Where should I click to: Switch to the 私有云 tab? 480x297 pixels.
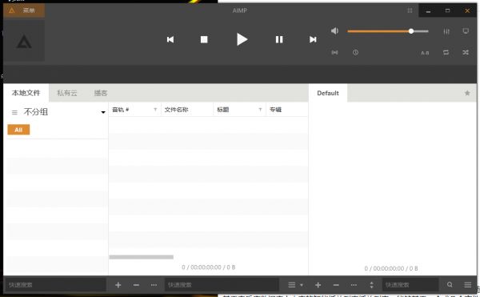coord(67,93)
